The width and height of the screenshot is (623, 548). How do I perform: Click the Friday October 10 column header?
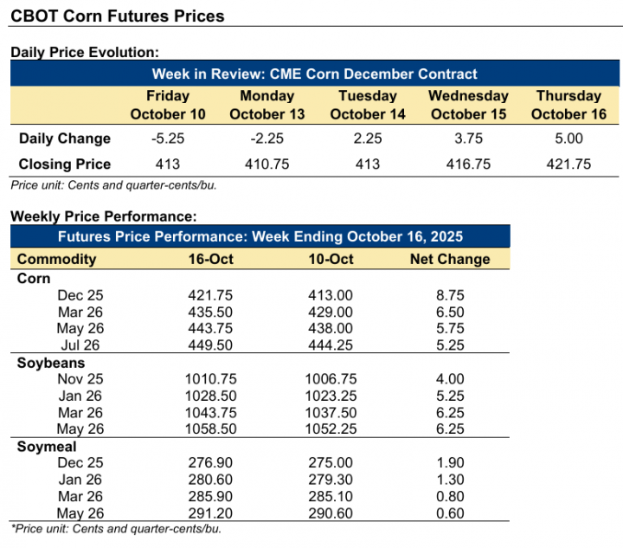click(x=168, y=105)
